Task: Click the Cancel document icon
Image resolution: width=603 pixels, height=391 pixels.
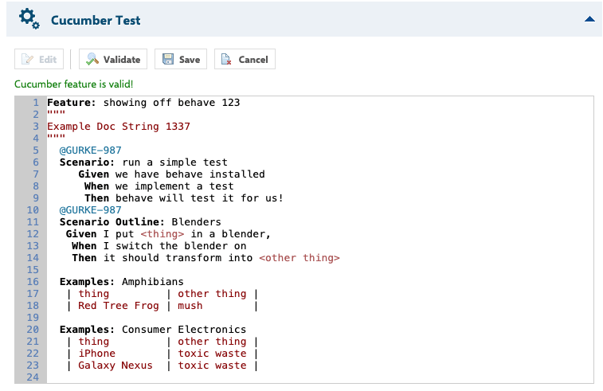Action: [226, 59]
